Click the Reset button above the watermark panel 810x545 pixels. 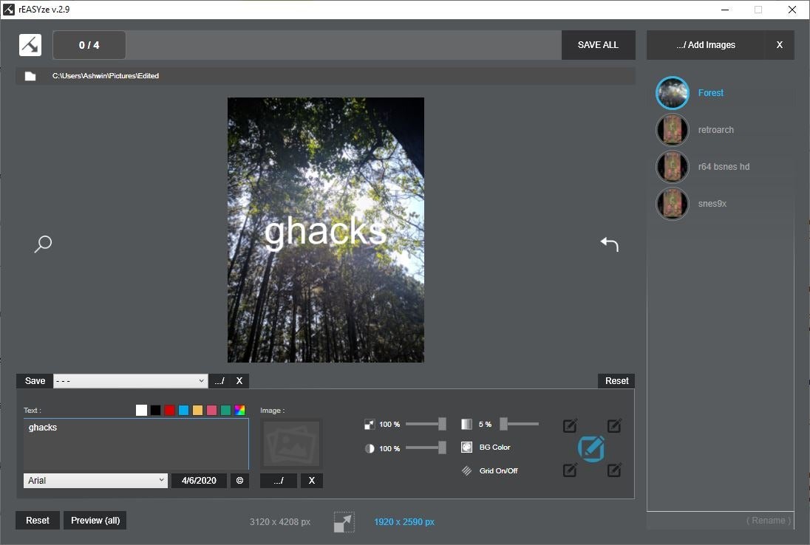pyautogui.click(x=617, y=381)
